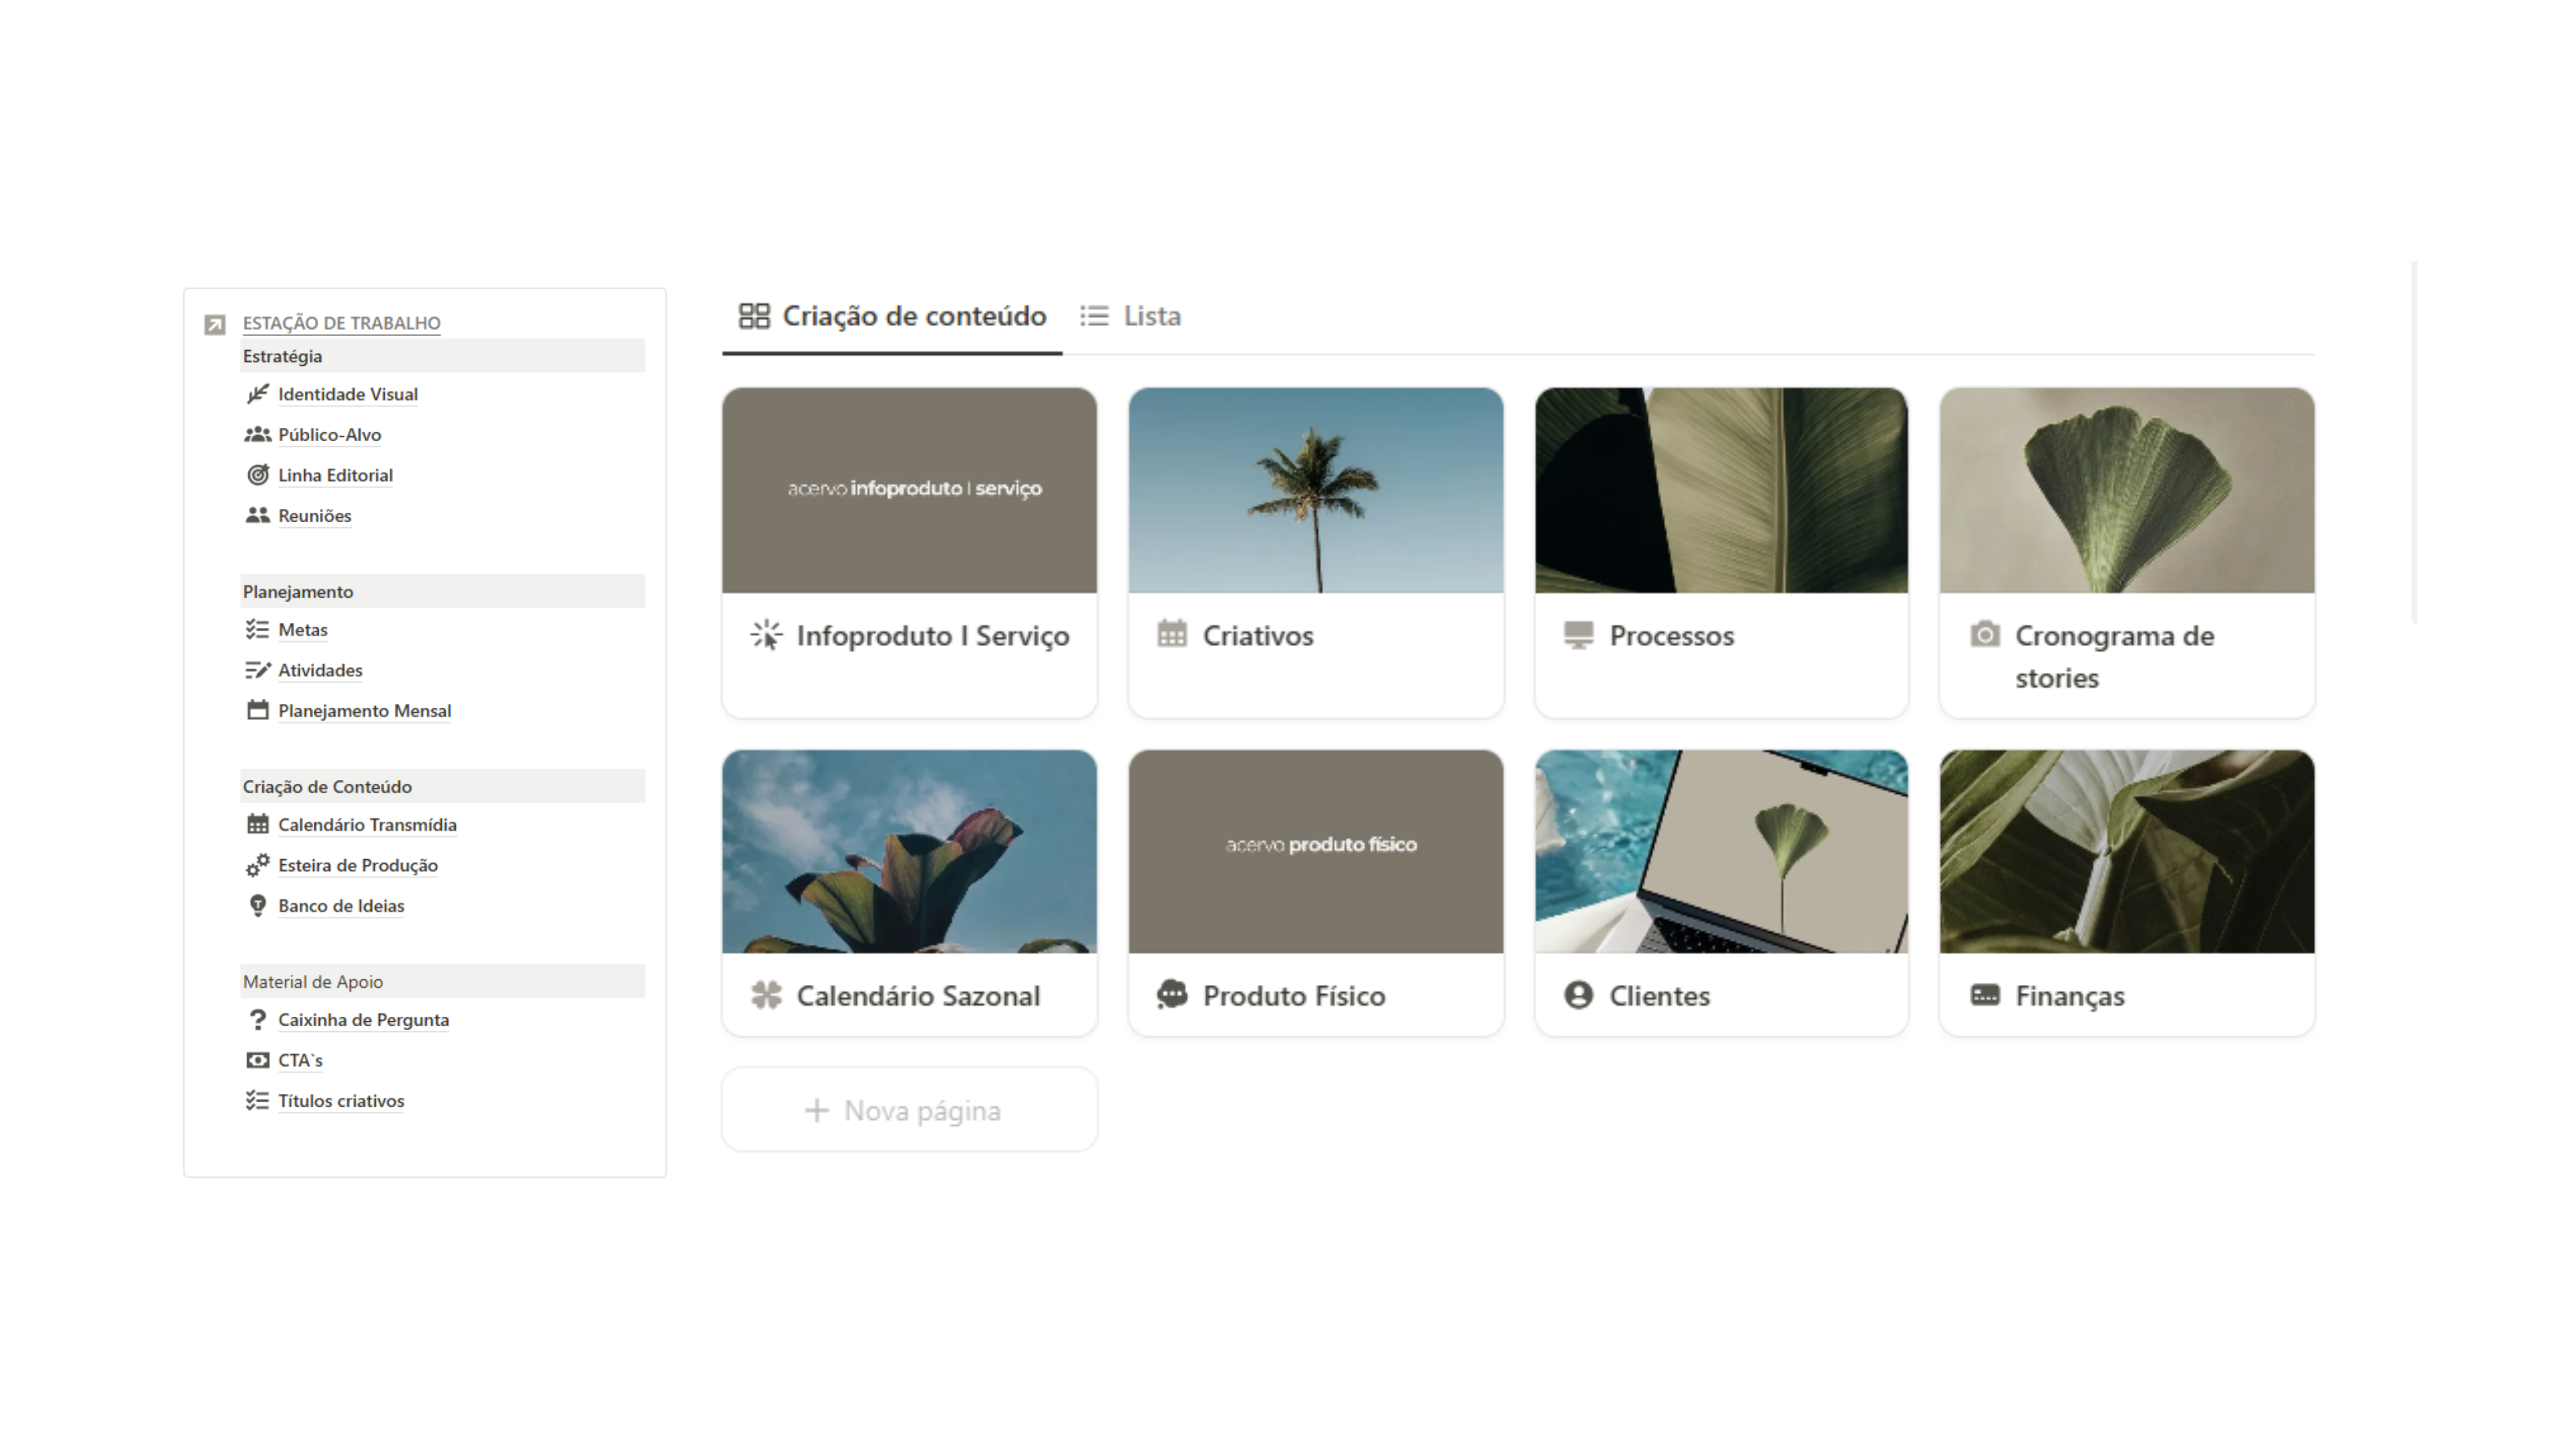Click the Identidade Visual leaf icon
This screenshot has height=1448, width=2576.
pyautogui.click(x=257, y=394)
